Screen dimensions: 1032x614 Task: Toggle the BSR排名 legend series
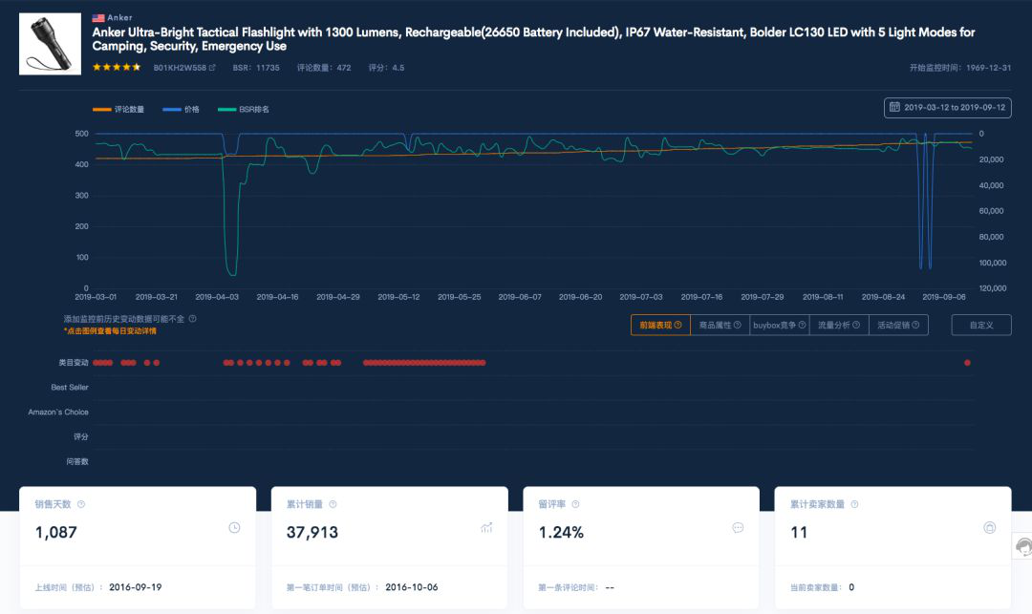pos(244,109)
